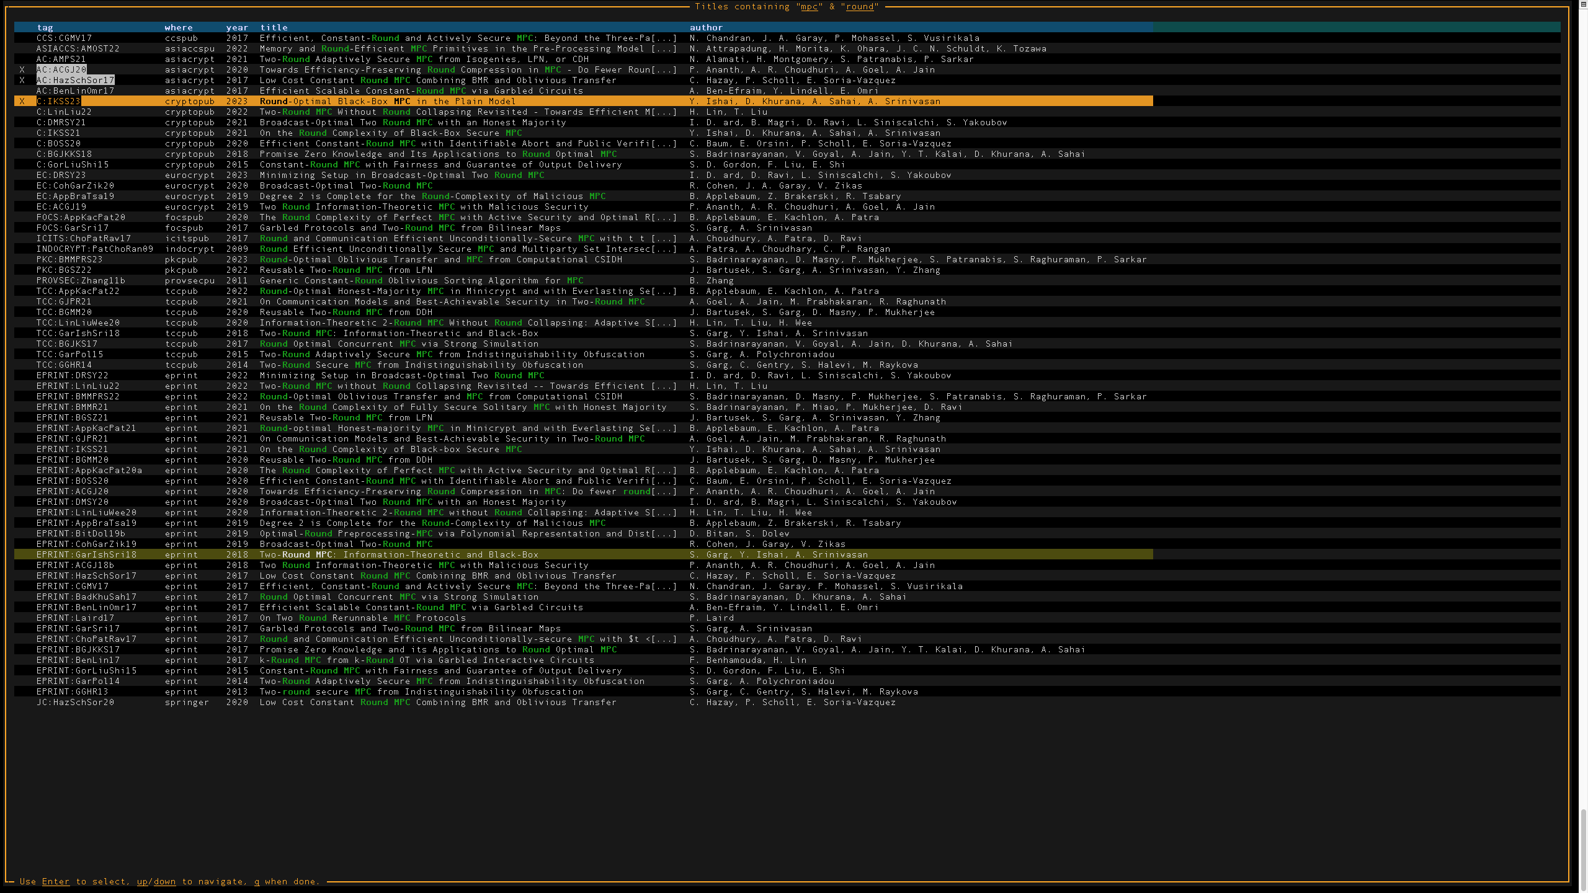This screenshot has height=893, width=1588.
Task: Expand truncated title of TCC:AppKacPat22
Action: point(664,291)
